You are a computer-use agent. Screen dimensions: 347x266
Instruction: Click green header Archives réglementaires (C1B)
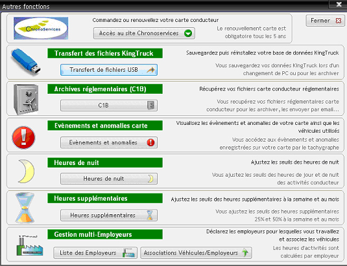pos(105,89)
